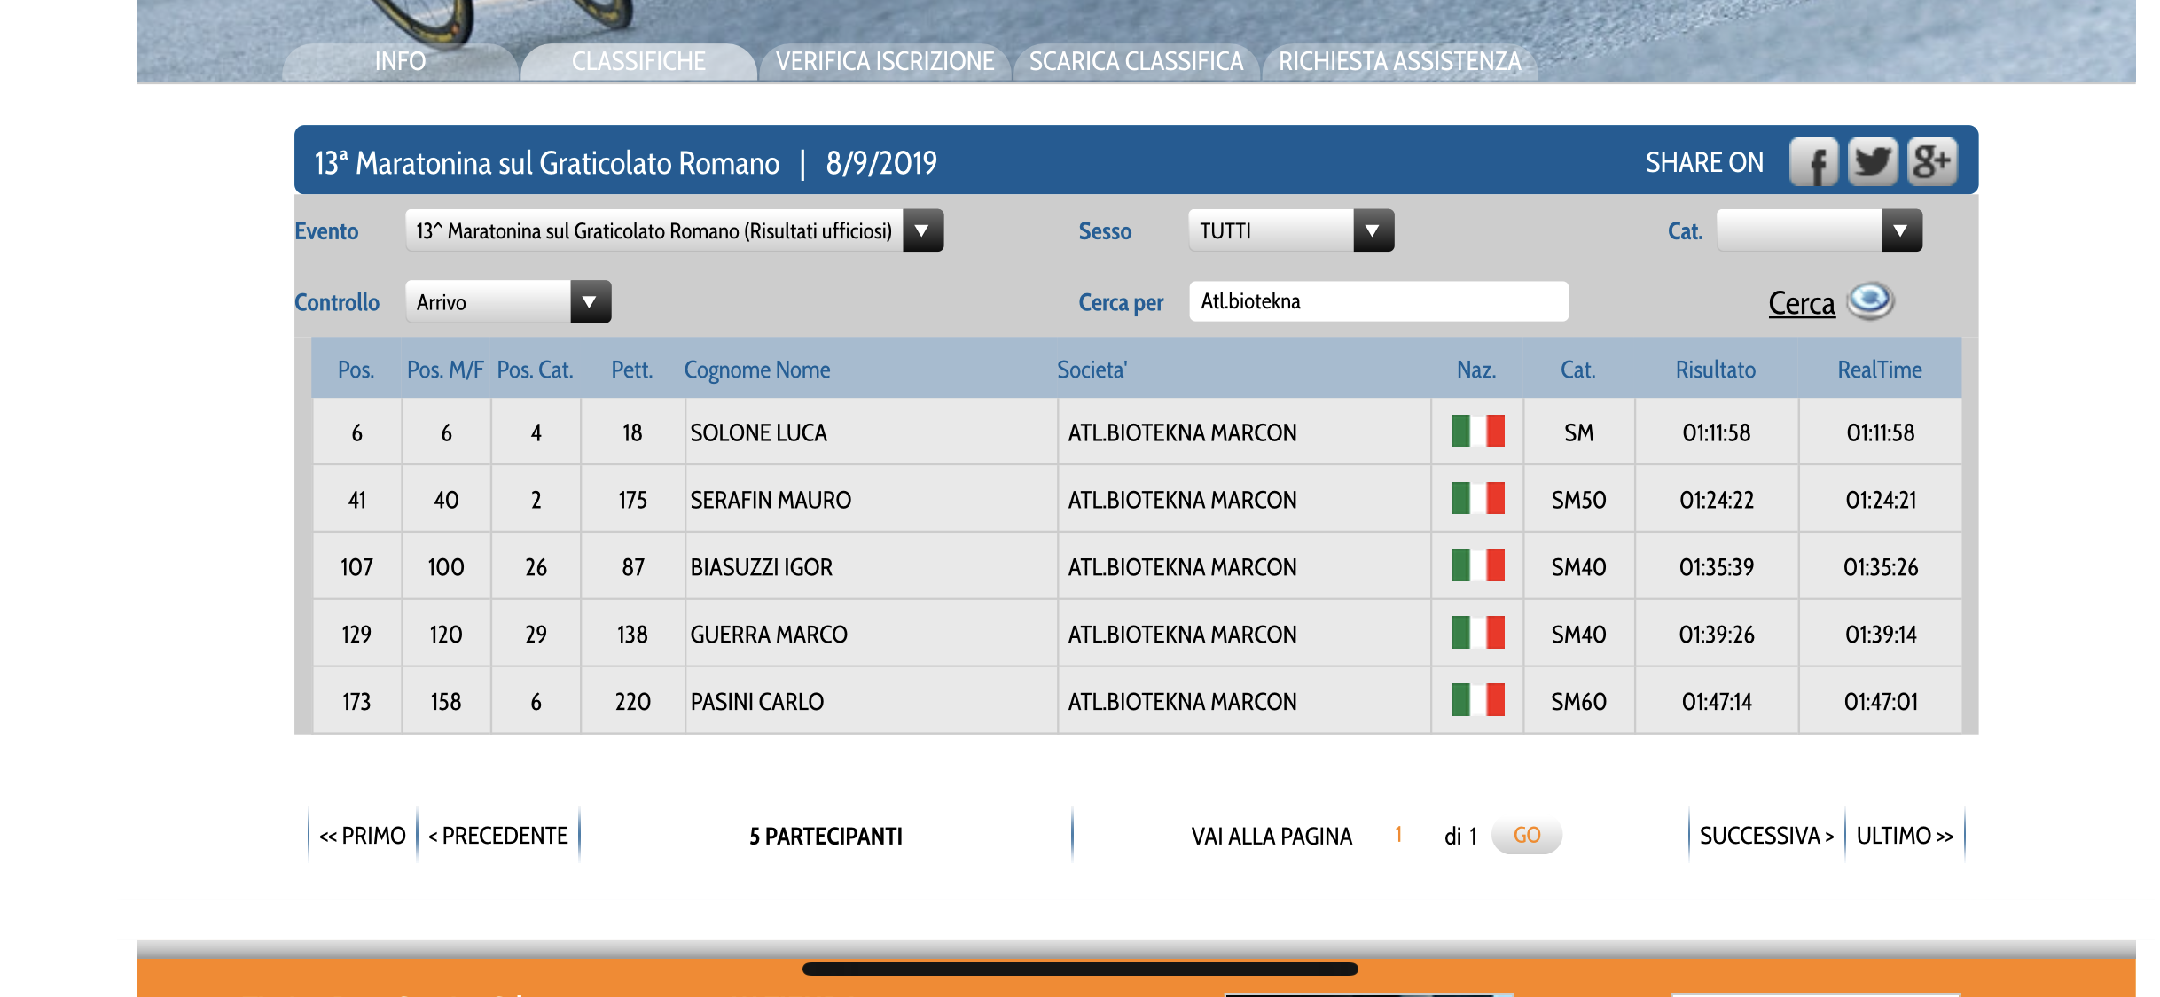Select name SERAFIN MAURO
This screenshot has height=997, width=2160.
click(771, 500)
